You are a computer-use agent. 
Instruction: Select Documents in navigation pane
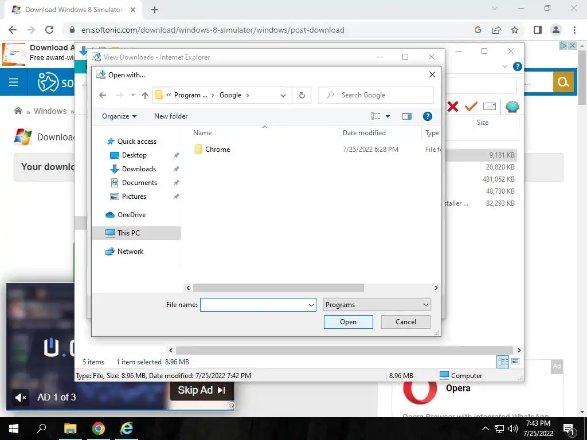[x=139, y=183]
